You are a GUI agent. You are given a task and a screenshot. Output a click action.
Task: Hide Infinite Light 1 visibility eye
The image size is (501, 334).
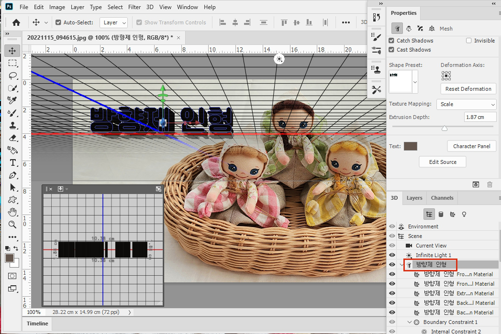coord(392,255)
